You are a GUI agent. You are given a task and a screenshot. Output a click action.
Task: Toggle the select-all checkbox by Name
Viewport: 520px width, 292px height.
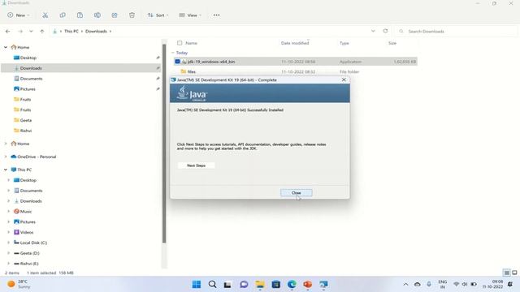click(180, 43)
